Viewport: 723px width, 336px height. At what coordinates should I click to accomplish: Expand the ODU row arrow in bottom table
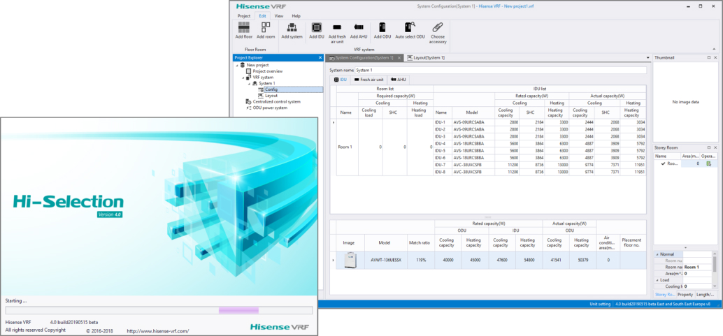[x=333, y=261]
